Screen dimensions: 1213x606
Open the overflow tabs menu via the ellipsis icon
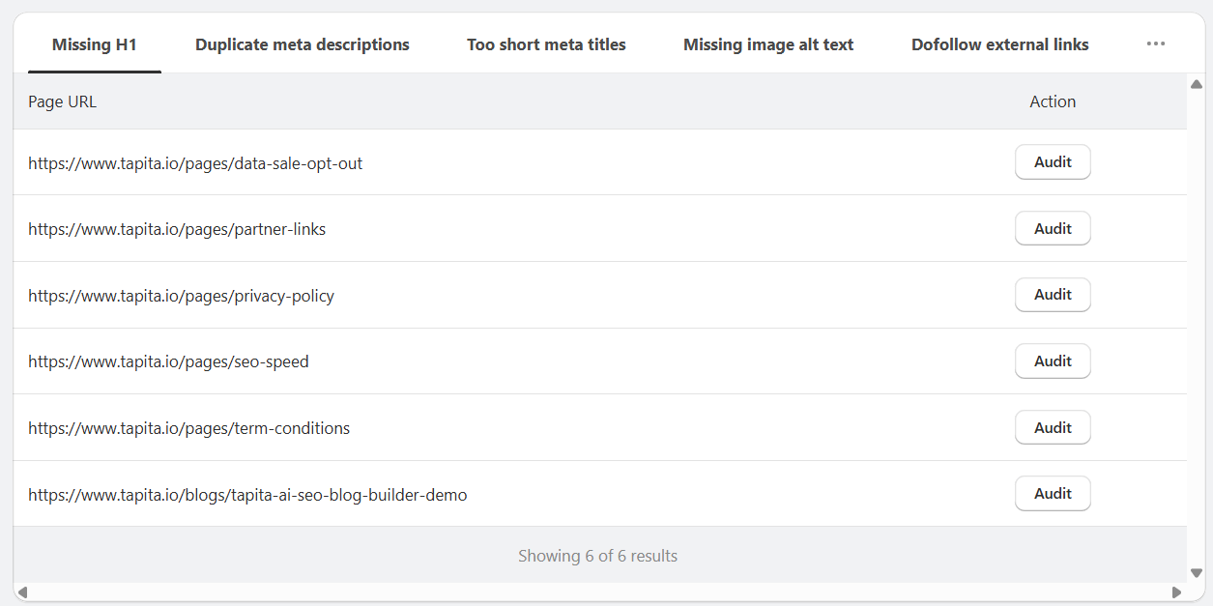1156,43
